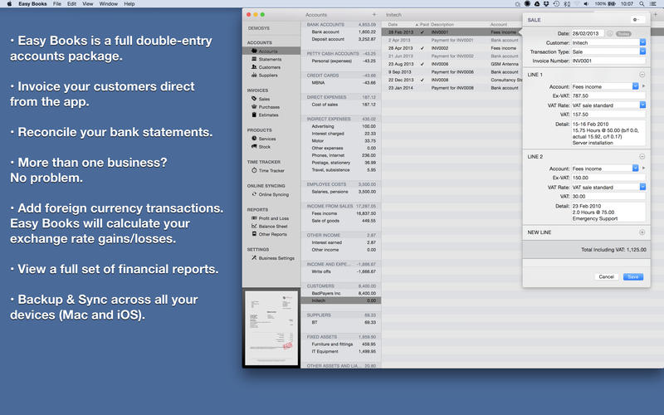
Task: Open Business Settings in the sidebar
Action: [276, 258]
